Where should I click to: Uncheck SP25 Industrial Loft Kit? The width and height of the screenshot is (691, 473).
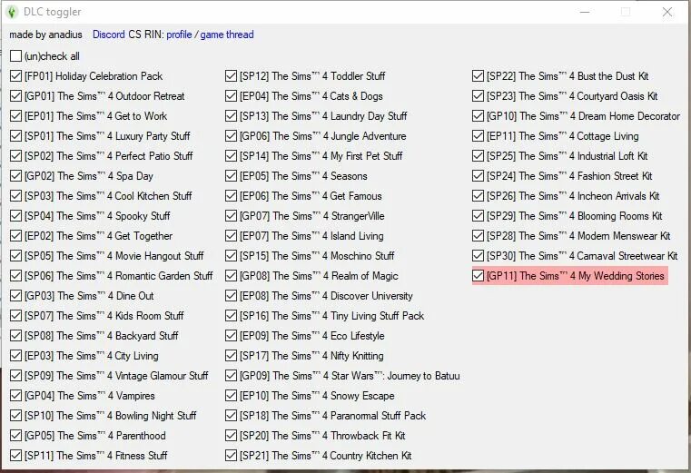tap(479, 155)
